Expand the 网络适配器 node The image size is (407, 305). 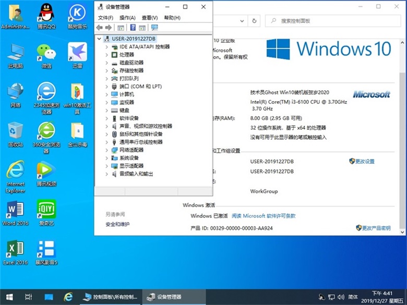[x=107, y=150]
